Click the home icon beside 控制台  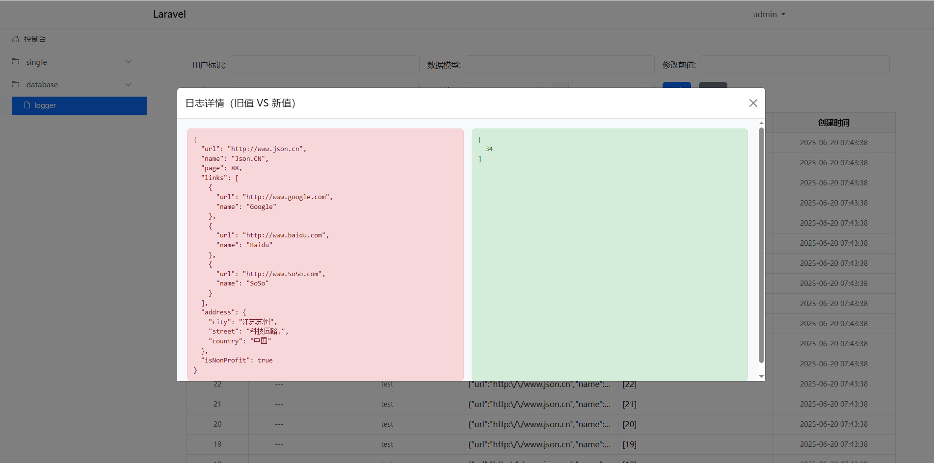click(16, 39)
